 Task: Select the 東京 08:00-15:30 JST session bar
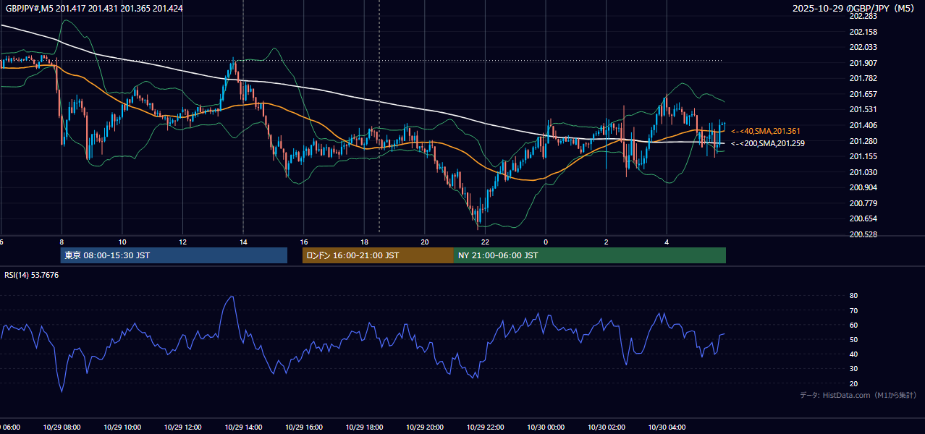click(x=174, y=255)
